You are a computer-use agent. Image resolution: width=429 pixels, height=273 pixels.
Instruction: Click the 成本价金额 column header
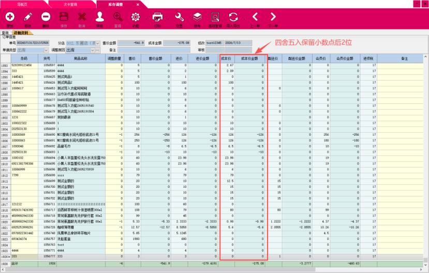point(249,58)
